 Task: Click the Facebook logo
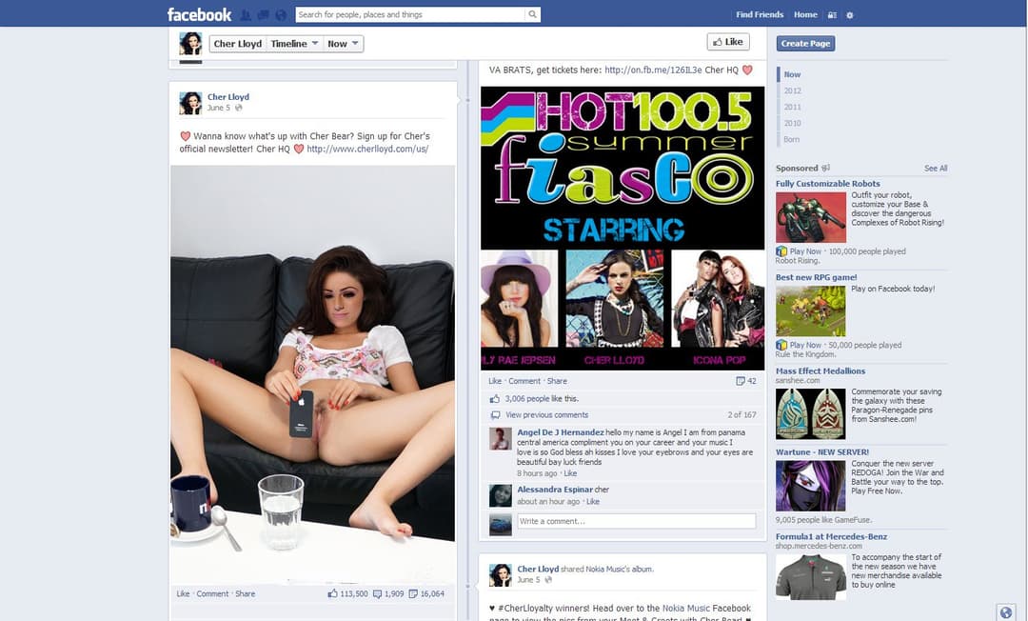coord(198,14)
